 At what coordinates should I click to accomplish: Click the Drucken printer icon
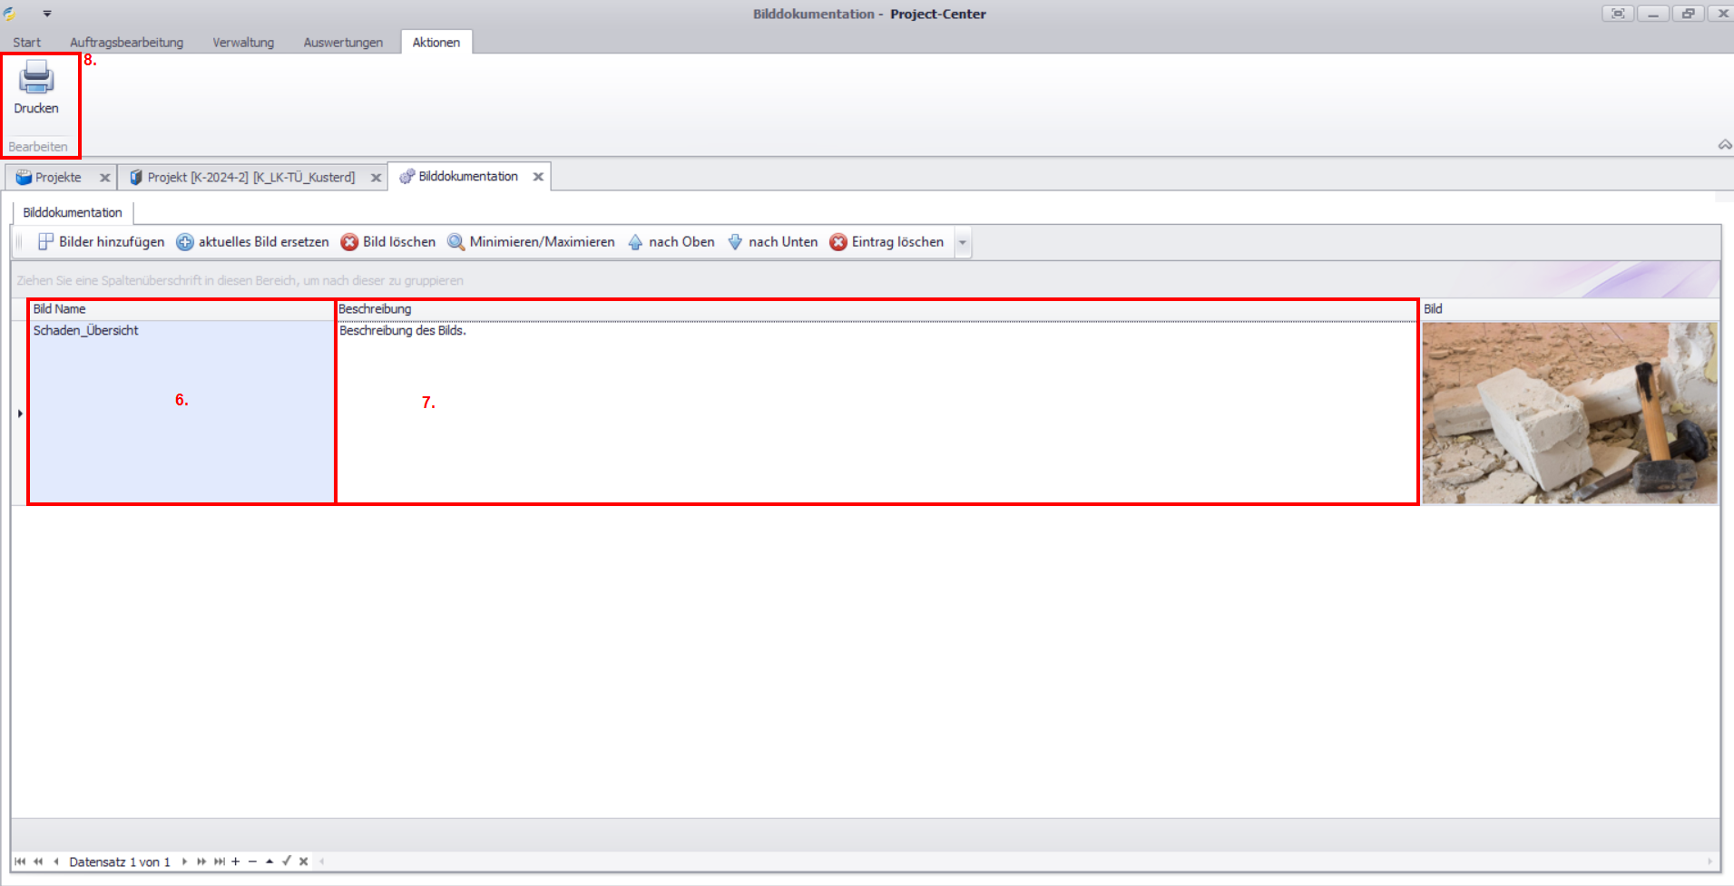coord(36,79)
